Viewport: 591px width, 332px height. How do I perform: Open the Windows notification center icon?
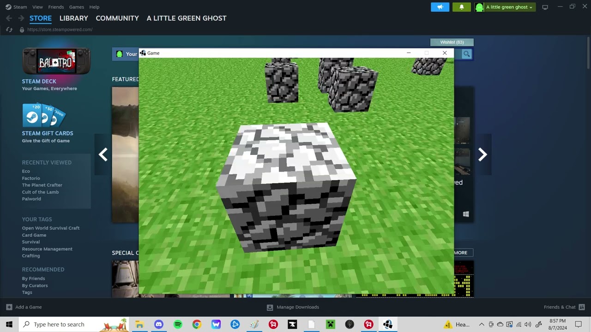[x=579, y=324]
